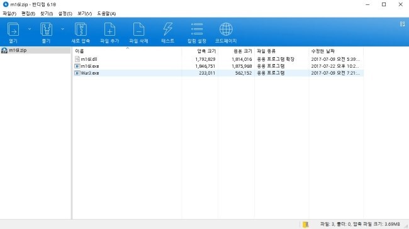Screen dimensions: 409x229
Task: Open the Find (찾기) menu
Action: pyautogui.click(x=47, y=14)
